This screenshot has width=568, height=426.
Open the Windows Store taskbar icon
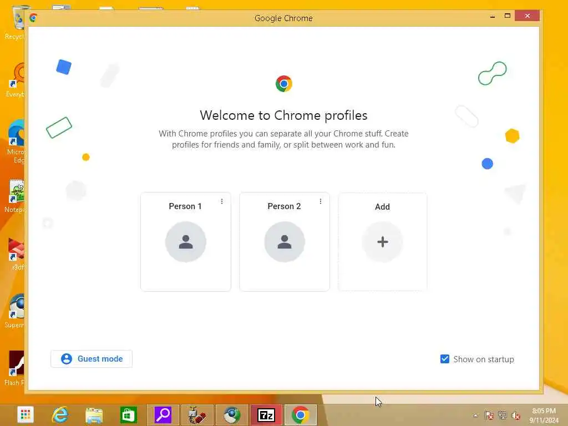129,415
